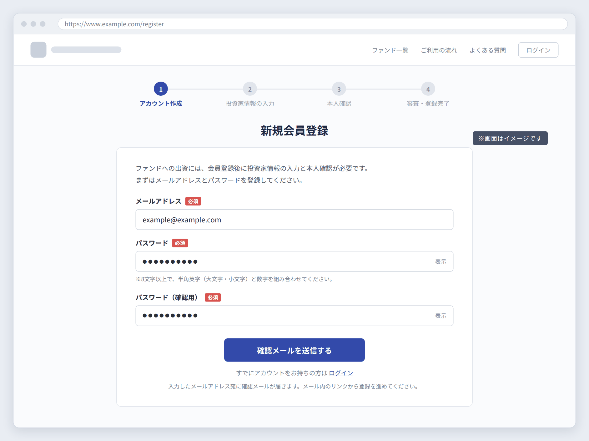Image resolution: width=589 pixels, height=441 pixels.
Task: Click the site logo placeholder icon
Action: (38, 50)
